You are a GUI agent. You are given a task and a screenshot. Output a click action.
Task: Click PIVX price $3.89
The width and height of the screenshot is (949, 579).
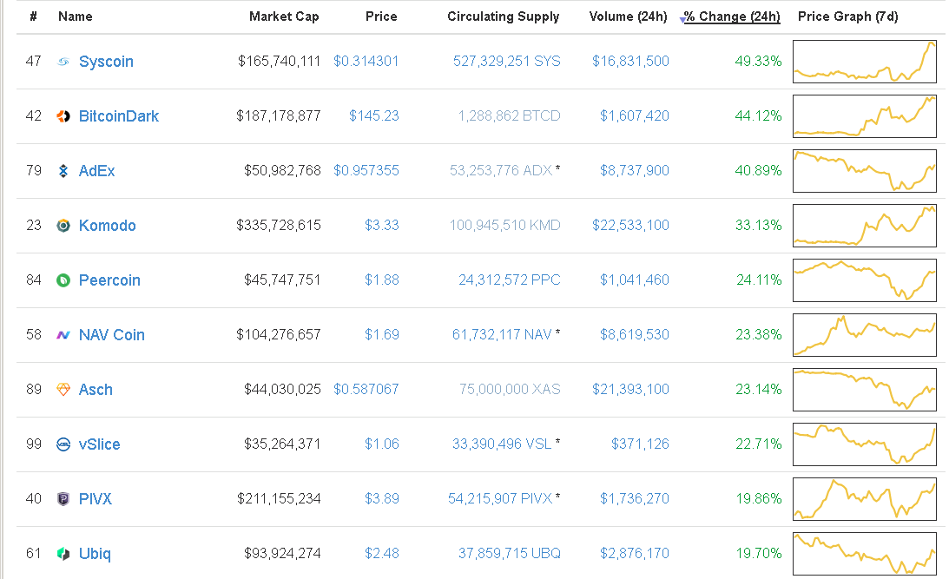pos(382,498)
